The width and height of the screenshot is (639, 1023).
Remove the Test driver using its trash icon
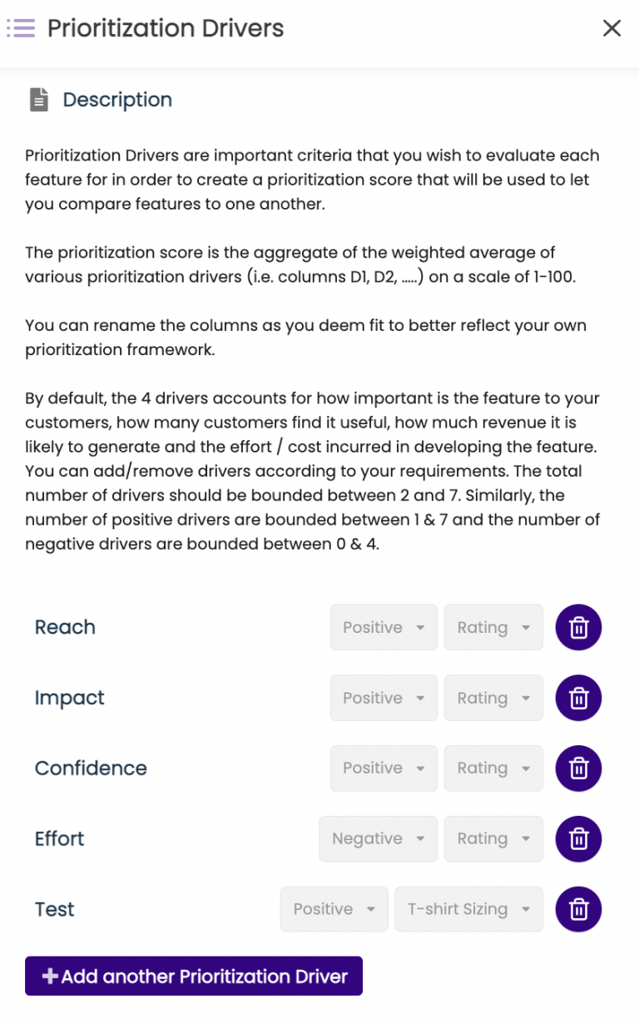(x=578, y=909)
